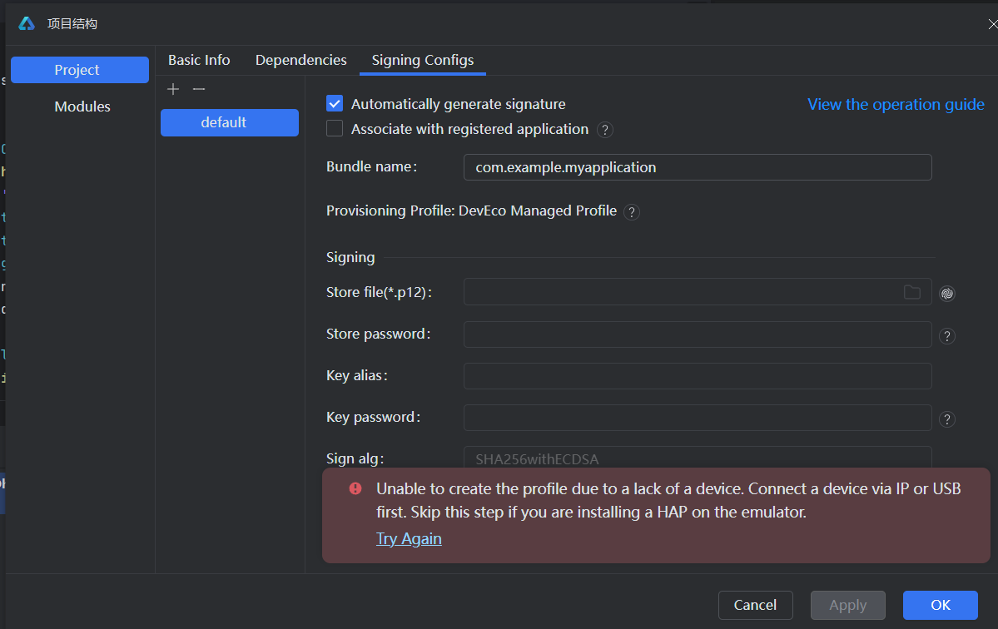Click the fingerprint icon to generate store file
998x629 pixels.
point(946,293)
